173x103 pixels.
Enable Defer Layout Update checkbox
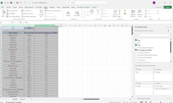coord(136,98)
